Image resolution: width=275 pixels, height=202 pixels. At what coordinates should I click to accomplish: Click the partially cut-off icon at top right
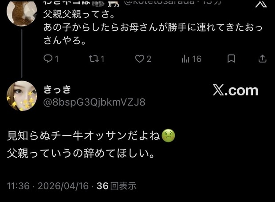pyautogui.click(x=261, y=4)
